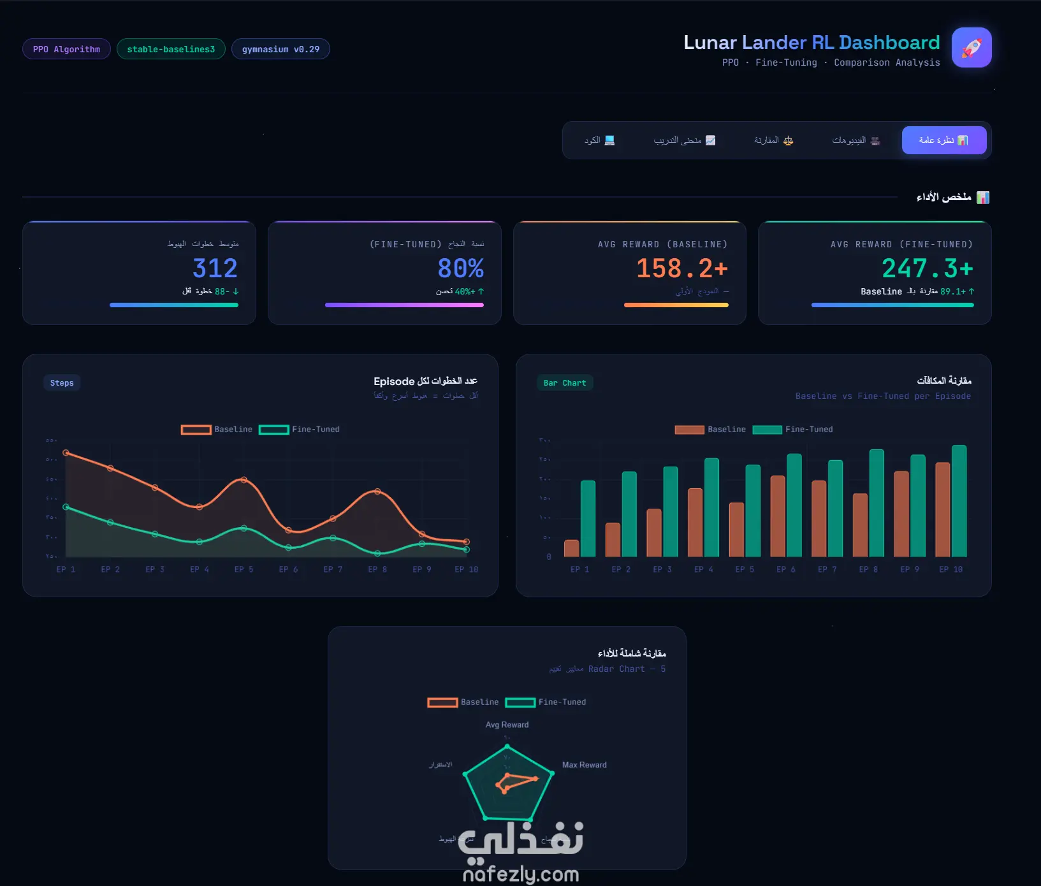
Task: Click the Baseline vs Fine-Tuned per Episode subtitle
Action: click(x=883, y=396)
